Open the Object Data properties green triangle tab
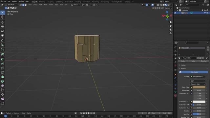The image size is (210, 118). tap(176, 92)
